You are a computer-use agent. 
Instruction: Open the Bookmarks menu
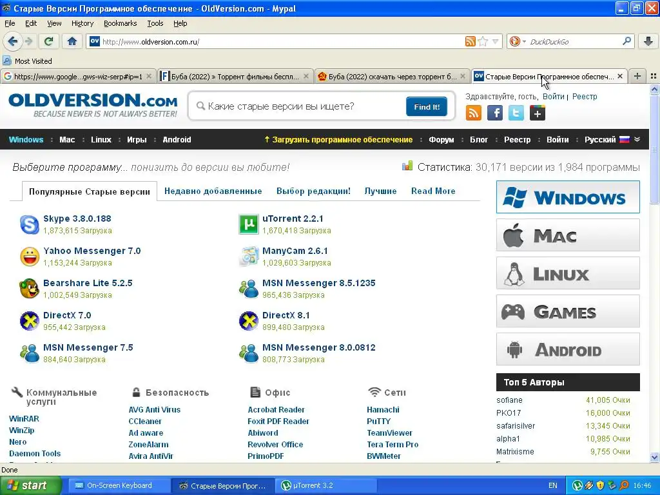121,23
